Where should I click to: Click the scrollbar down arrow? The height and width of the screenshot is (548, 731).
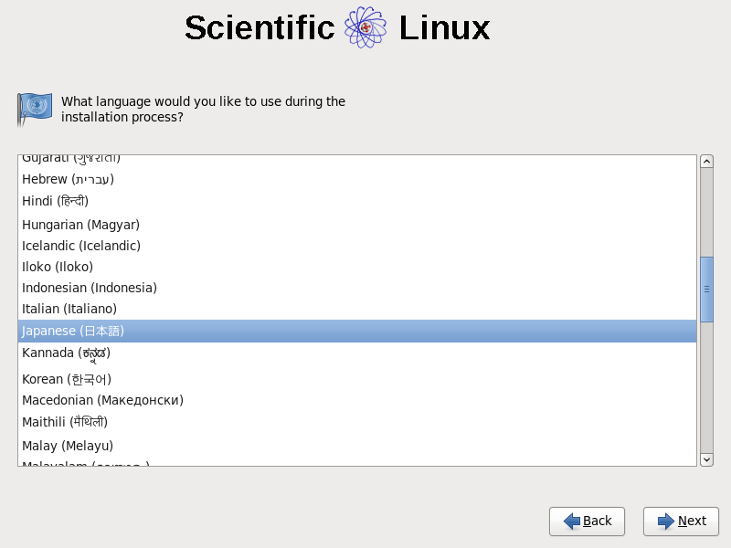pos(706,458)
